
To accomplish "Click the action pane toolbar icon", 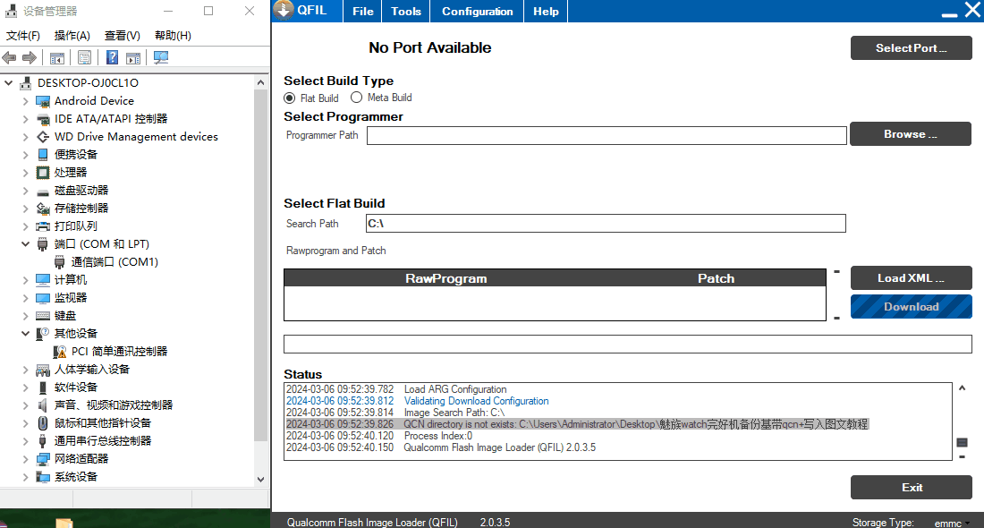I will coord(133,58).
